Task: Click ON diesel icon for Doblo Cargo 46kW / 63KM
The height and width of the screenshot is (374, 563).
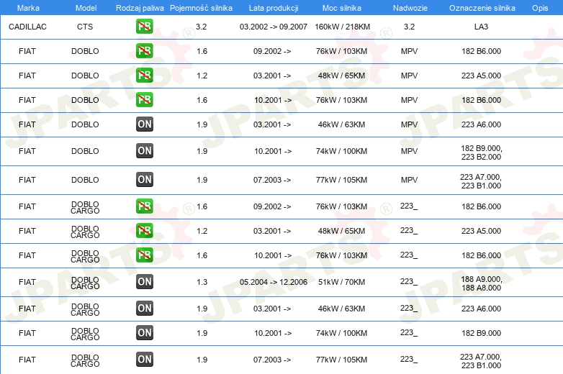Action: pyautogui.click(x=144, y=308)
